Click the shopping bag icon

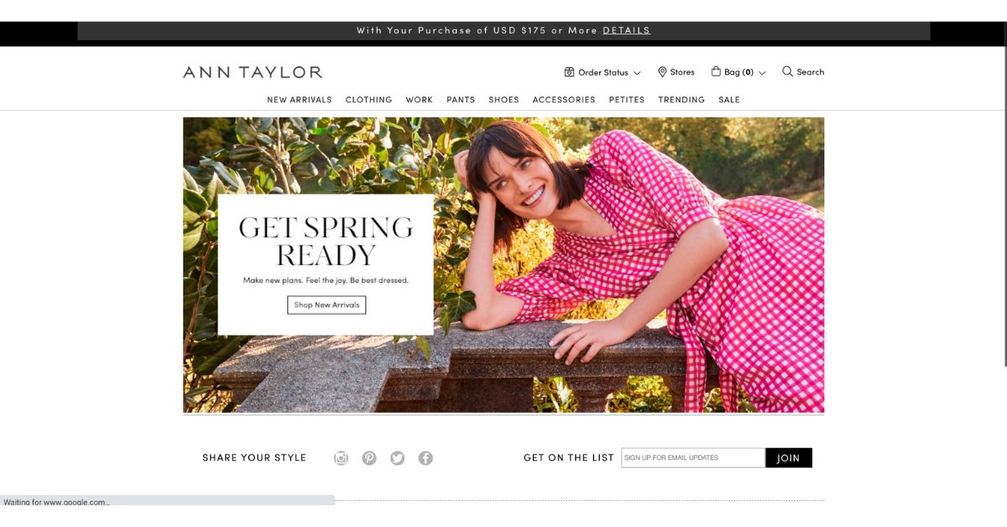click(716, 71)
